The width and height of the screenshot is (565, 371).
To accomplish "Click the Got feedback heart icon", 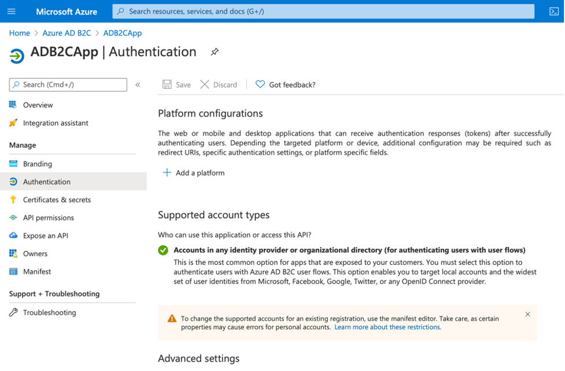I will click(260, 85).
